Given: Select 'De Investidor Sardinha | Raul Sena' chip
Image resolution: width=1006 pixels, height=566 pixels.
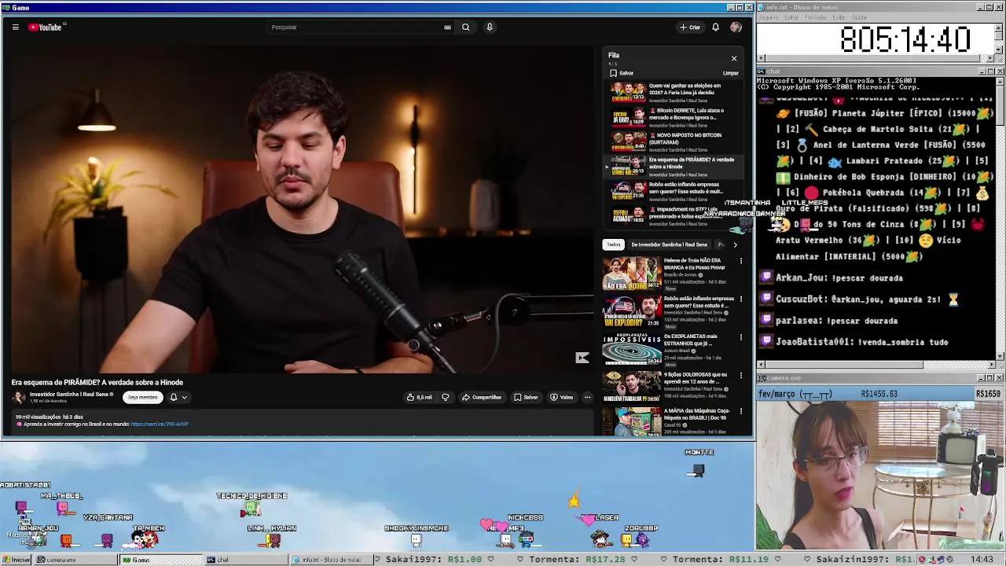Looking at the screenshot, I should click(669, 244).
